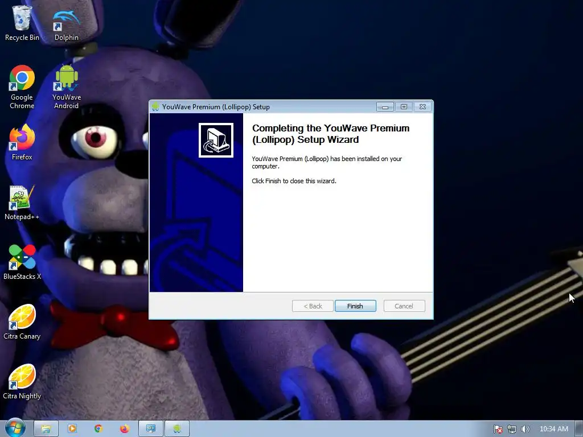Select the Citra Canary desktop shortcut
The width and height of the screenshot is (583, 437).
pos(22,322)
